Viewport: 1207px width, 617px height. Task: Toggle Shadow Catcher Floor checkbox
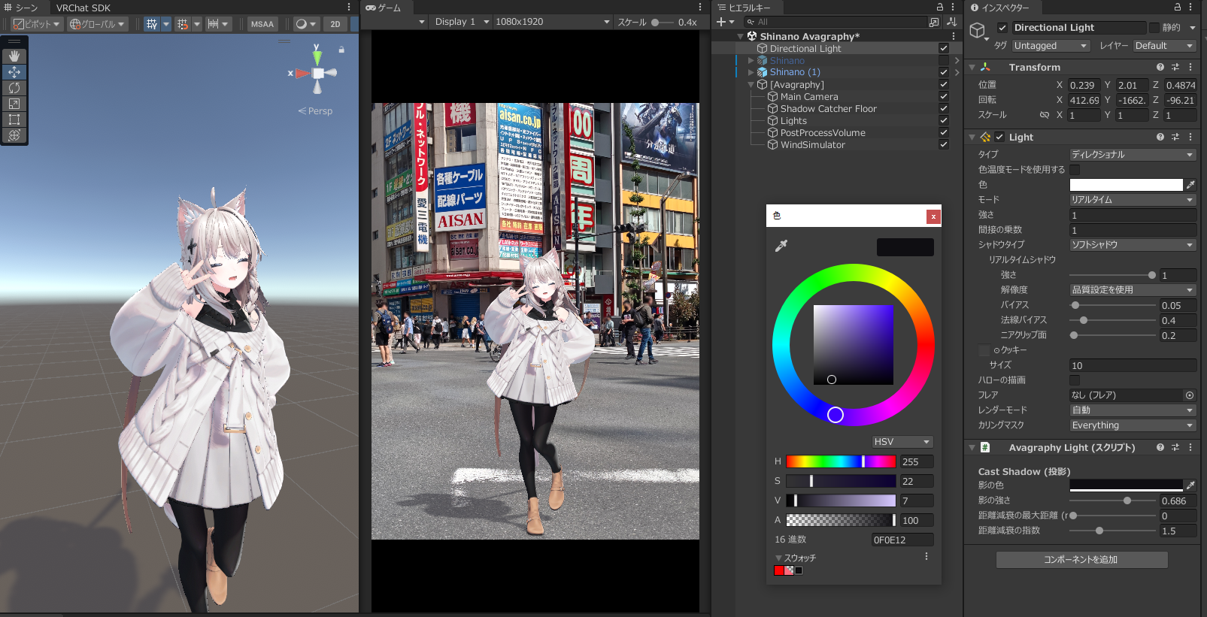[x=944, y=108]
